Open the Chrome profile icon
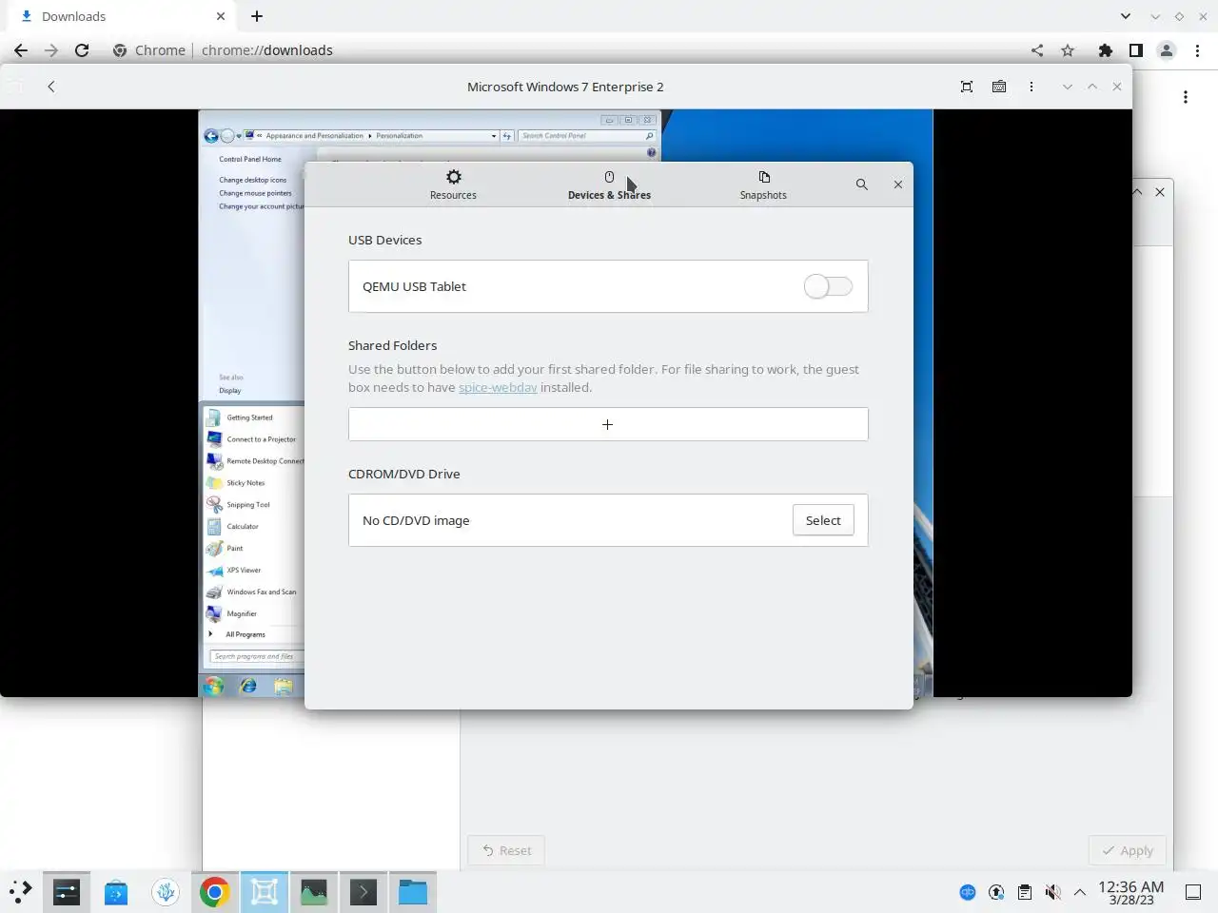Screen dimensions: 1218x913 click(x=1167, y=50)
